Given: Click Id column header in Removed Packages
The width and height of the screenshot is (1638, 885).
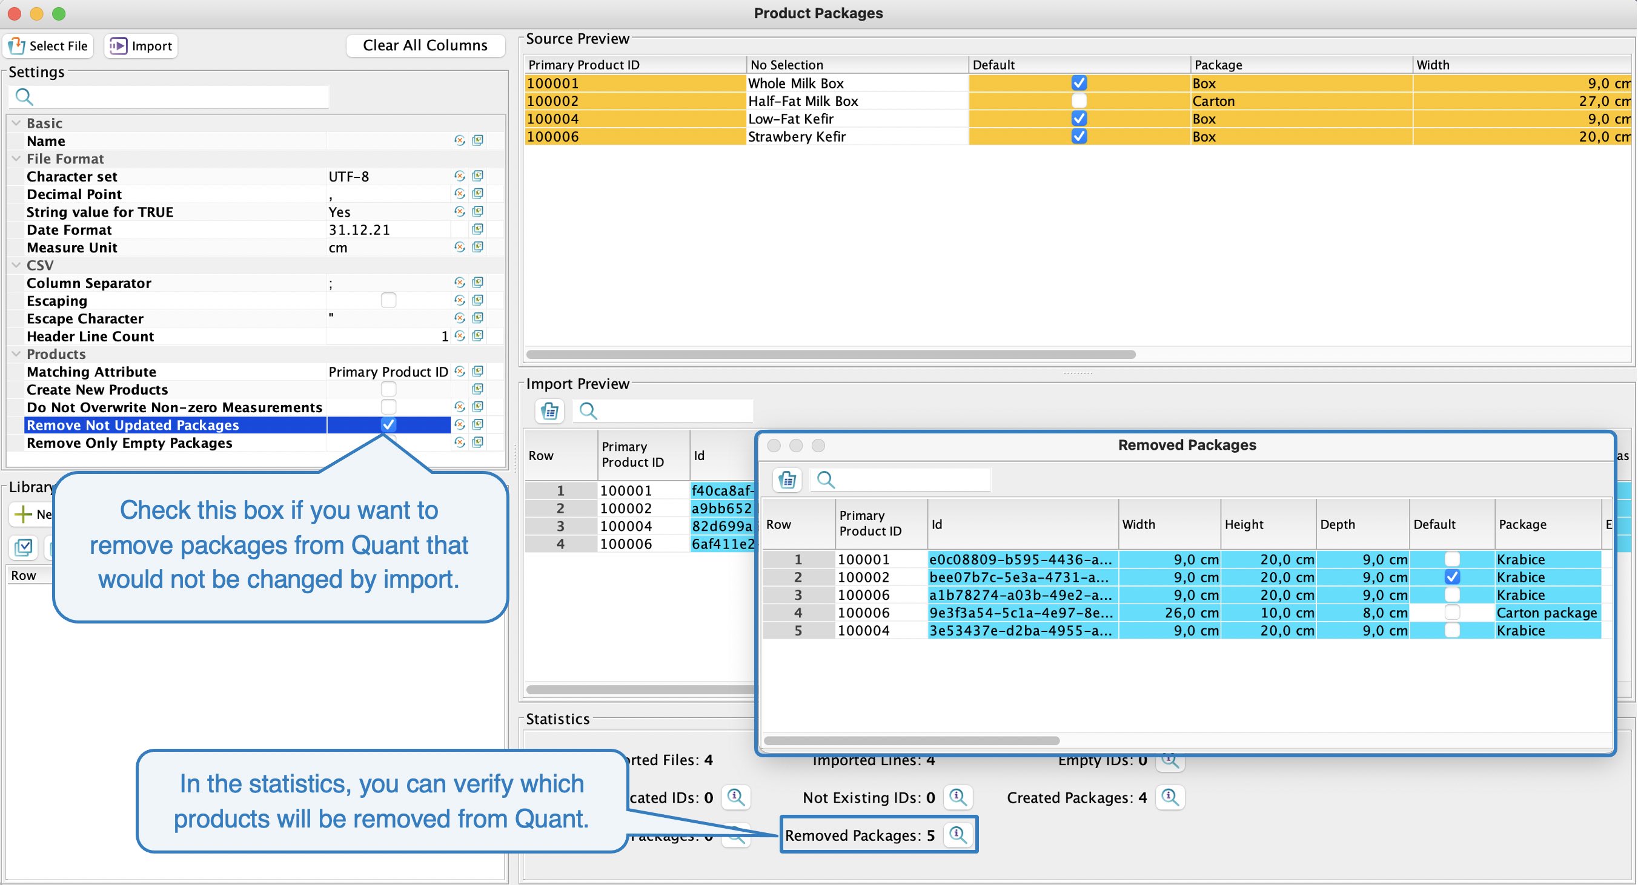Looking at the screenshot, I should [x=1023, y=524].
